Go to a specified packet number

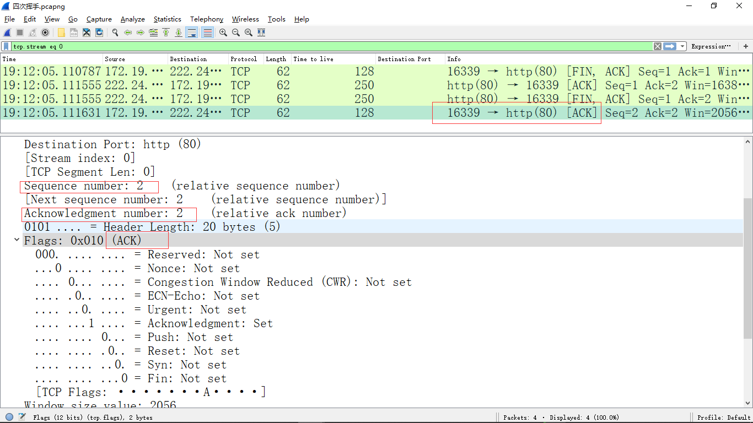153,32
